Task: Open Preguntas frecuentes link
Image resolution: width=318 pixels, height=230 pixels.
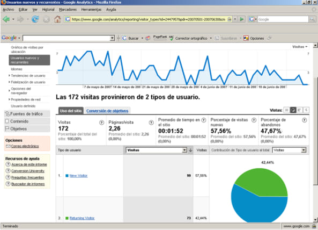Action: pyautogui.click(x=27, y=177)
